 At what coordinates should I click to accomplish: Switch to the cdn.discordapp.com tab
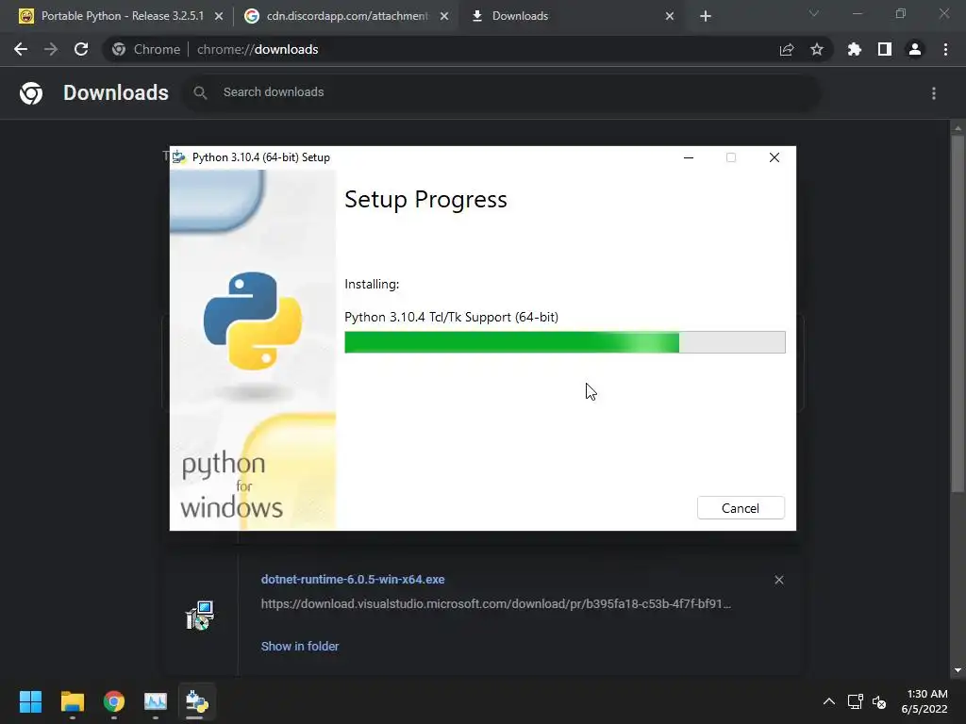coord(347,16)
